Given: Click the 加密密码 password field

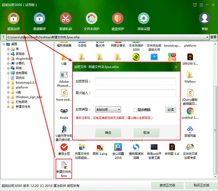Looking at the screenshot, I should [136, 81].
